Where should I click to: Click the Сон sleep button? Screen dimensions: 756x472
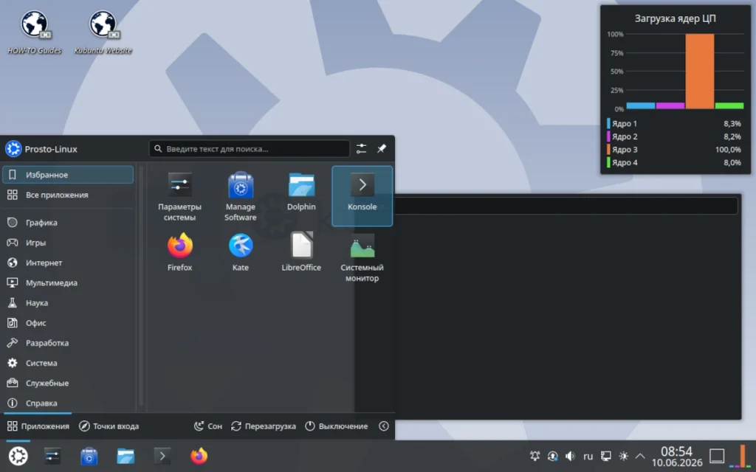pos(207,426)
